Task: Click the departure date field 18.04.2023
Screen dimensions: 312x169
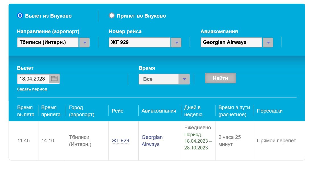Action: tap(33, 79)
